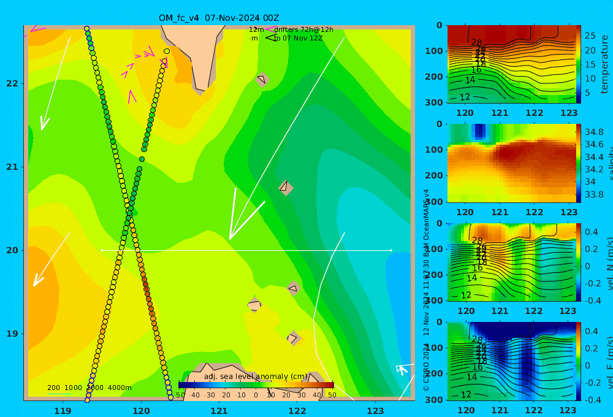Click the small island near 19.5N 122E

294,289
